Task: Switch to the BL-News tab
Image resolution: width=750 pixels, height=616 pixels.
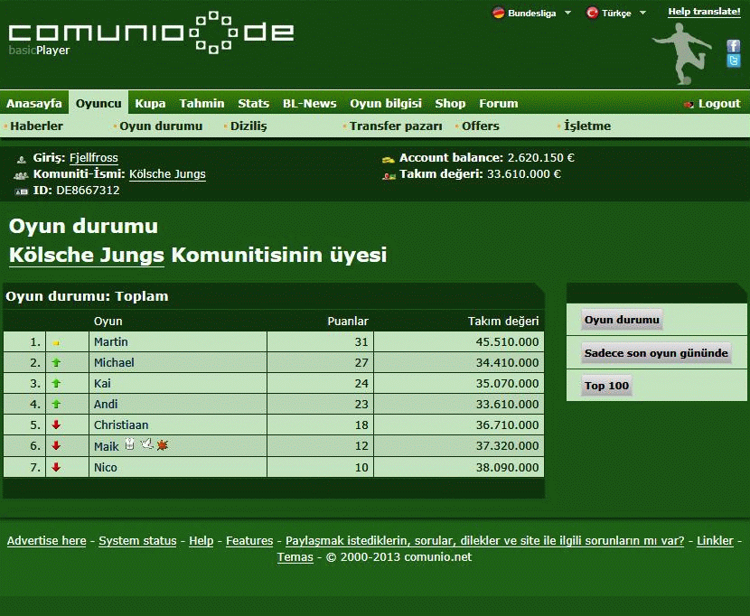Action: (x=309, y=103)
